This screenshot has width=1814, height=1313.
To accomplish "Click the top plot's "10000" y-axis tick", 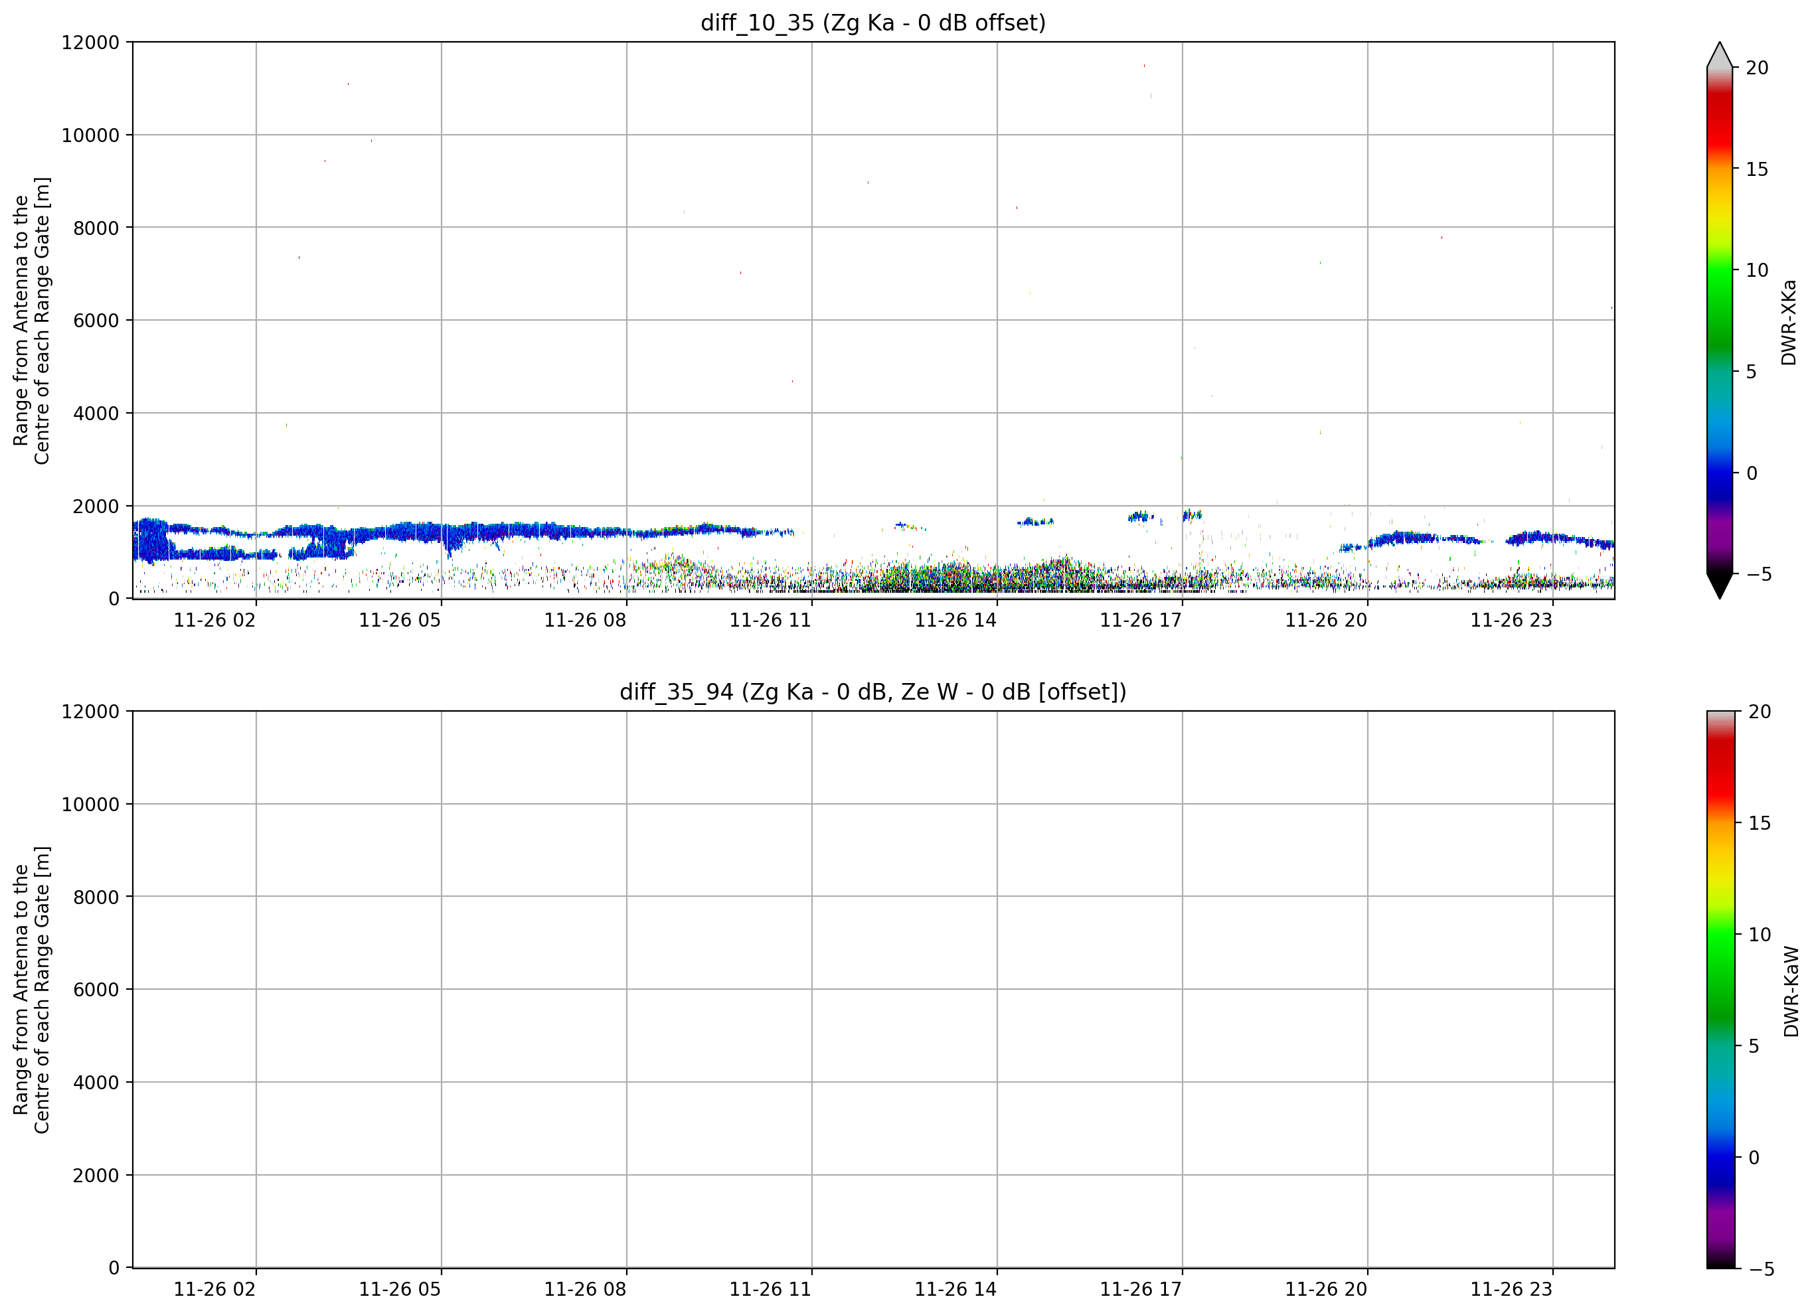I will click(90, 136).
